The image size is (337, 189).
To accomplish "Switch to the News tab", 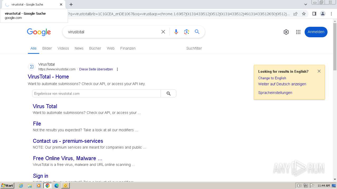I will click(x=79, y=48).
